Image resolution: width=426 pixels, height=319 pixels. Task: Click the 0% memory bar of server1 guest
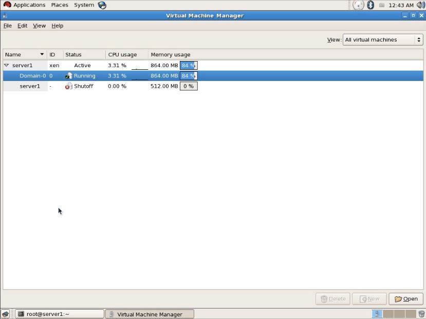189,86
